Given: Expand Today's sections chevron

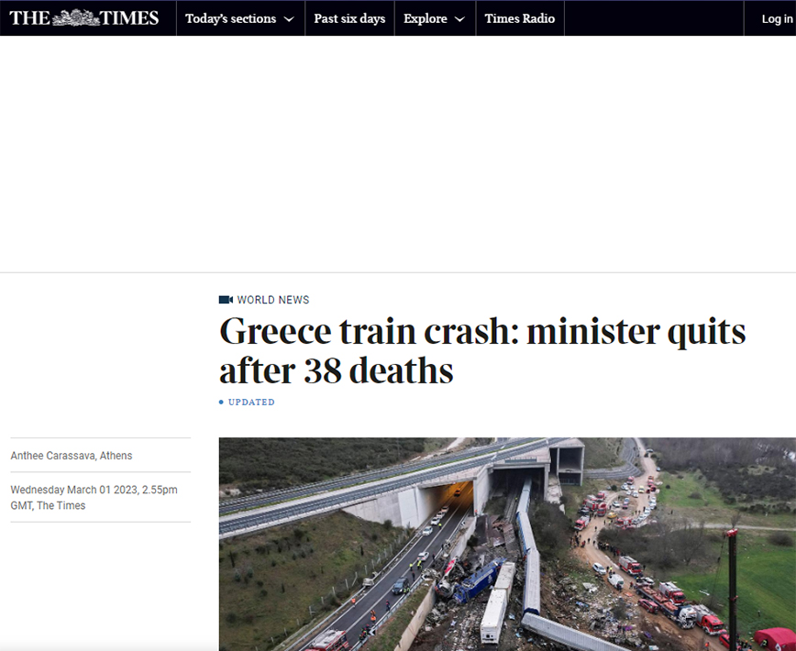Looking at the screenshot, I should pos(289,19).
